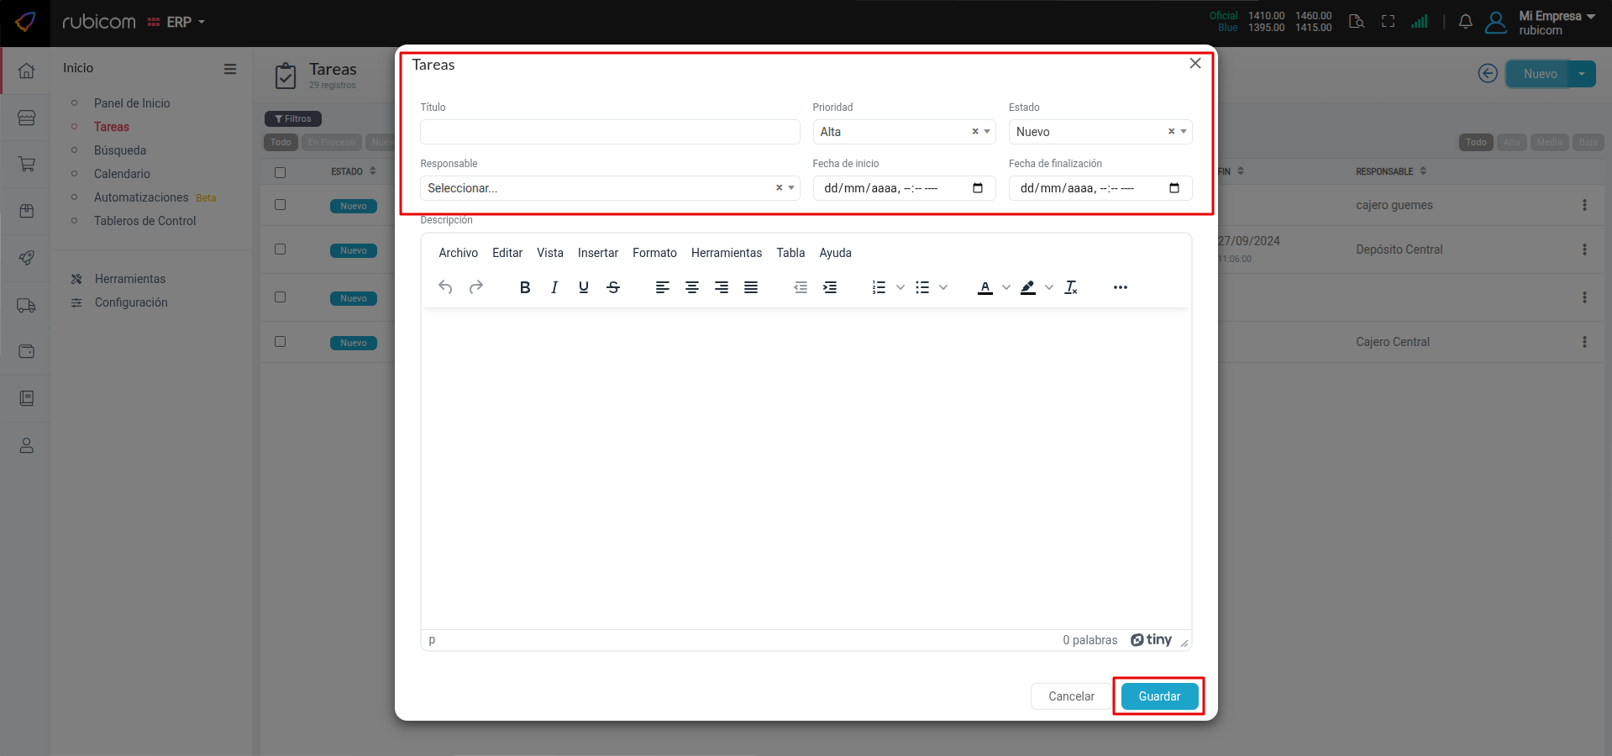Click the fullscreen brackets icon in top bar

coord(1388,21)
